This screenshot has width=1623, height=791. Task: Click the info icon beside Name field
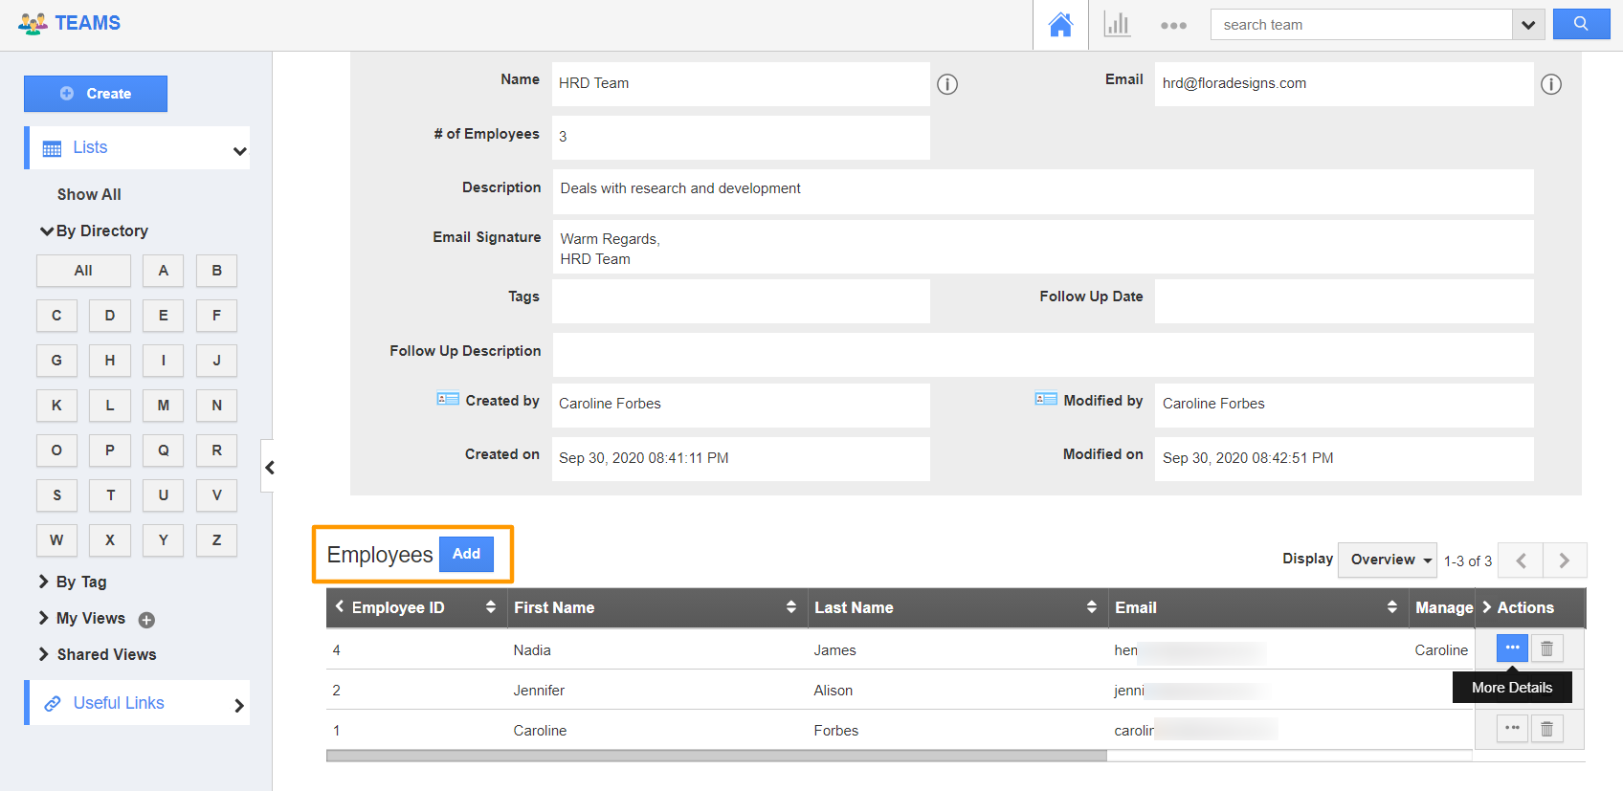[x=947, y=84]
